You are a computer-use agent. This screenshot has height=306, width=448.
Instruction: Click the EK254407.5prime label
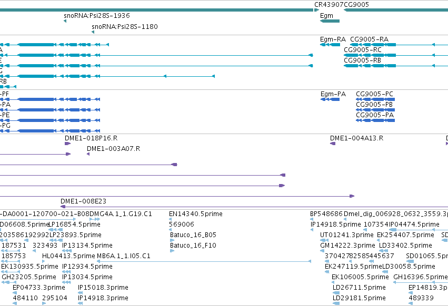click(x=406, y=235)
